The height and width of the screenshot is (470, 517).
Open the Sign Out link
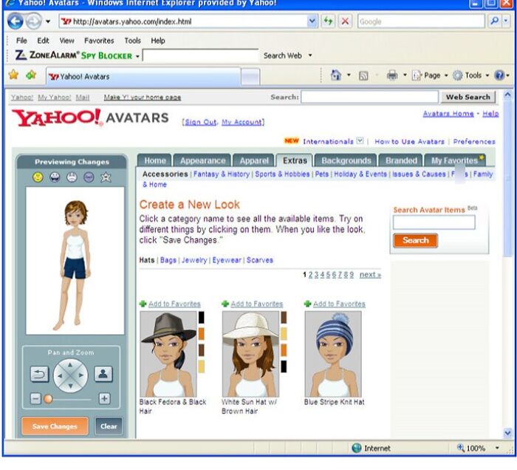click(x=200, y=122)
